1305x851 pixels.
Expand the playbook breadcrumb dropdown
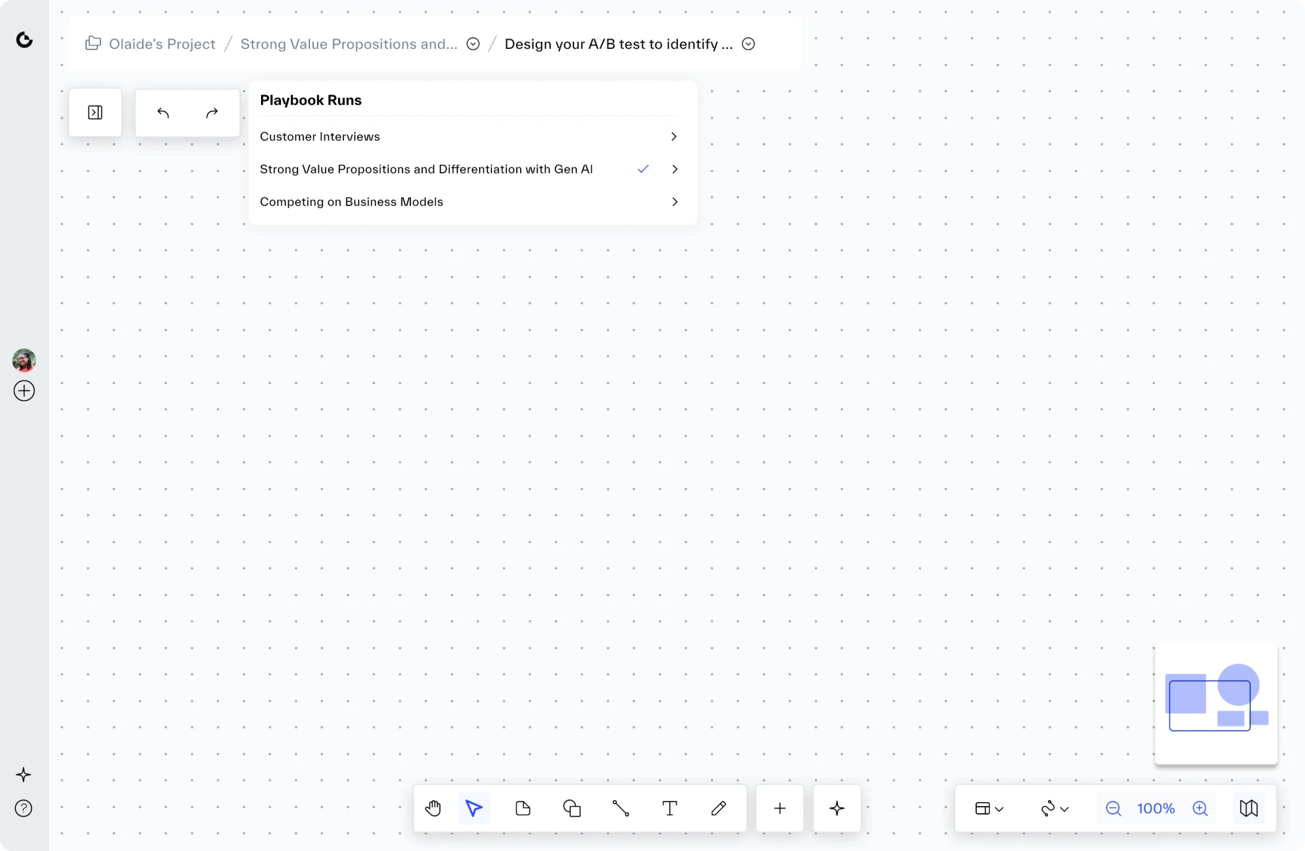point(473,44)
